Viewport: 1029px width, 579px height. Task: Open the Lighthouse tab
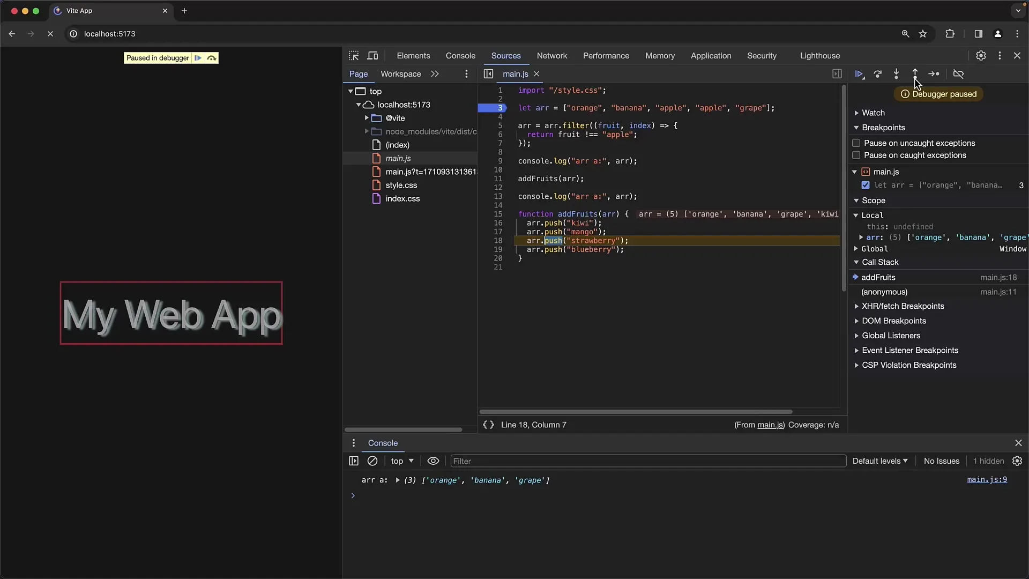coord(820,56)
